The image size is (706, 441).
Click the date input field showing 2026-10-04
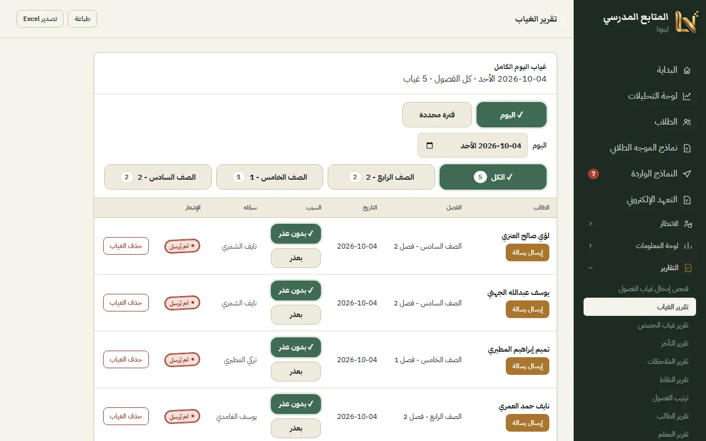point(473,146)
